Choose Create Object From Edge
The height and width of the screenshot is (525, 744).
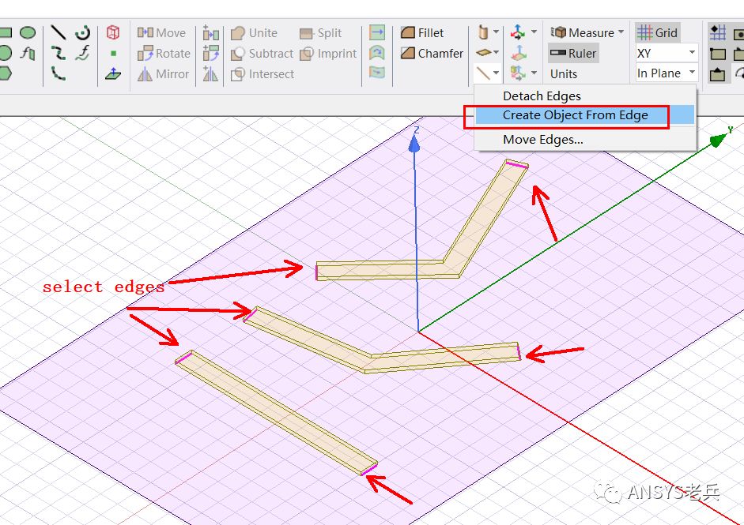point(584,115)
